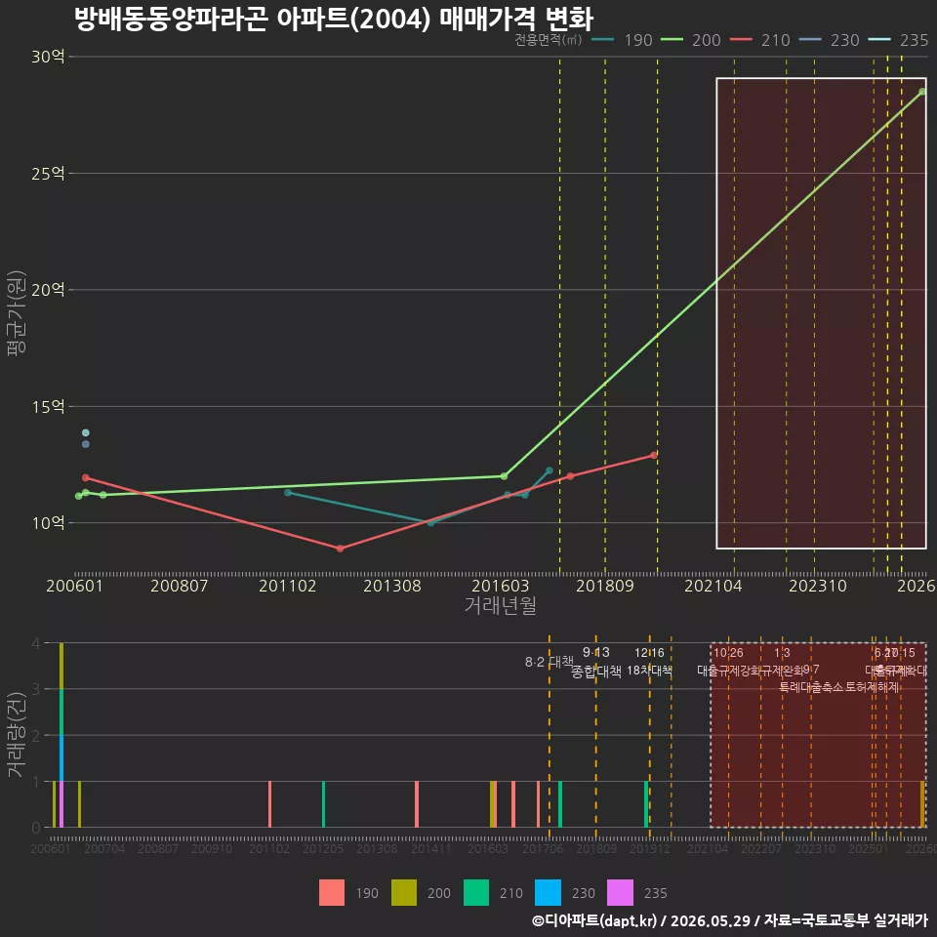Select the first teal 190 point above 201102
This screenshot has width=937, height=937.
click(288, 492)
